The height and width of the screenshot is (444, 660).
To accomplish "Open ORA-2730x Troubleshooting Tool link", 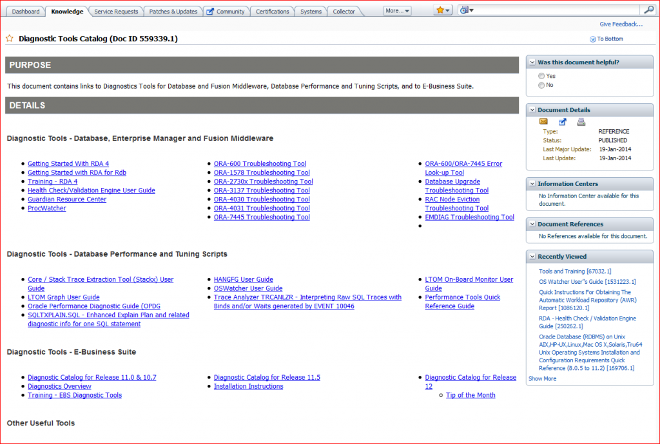I will click(x=264, y=181).
